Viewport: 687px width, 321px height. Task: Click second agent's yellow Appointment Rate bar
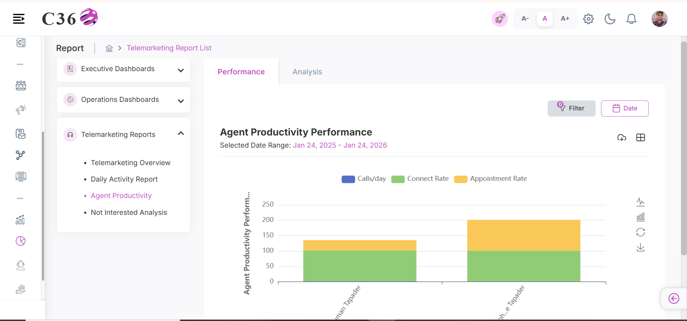click(x=524, y=235)
